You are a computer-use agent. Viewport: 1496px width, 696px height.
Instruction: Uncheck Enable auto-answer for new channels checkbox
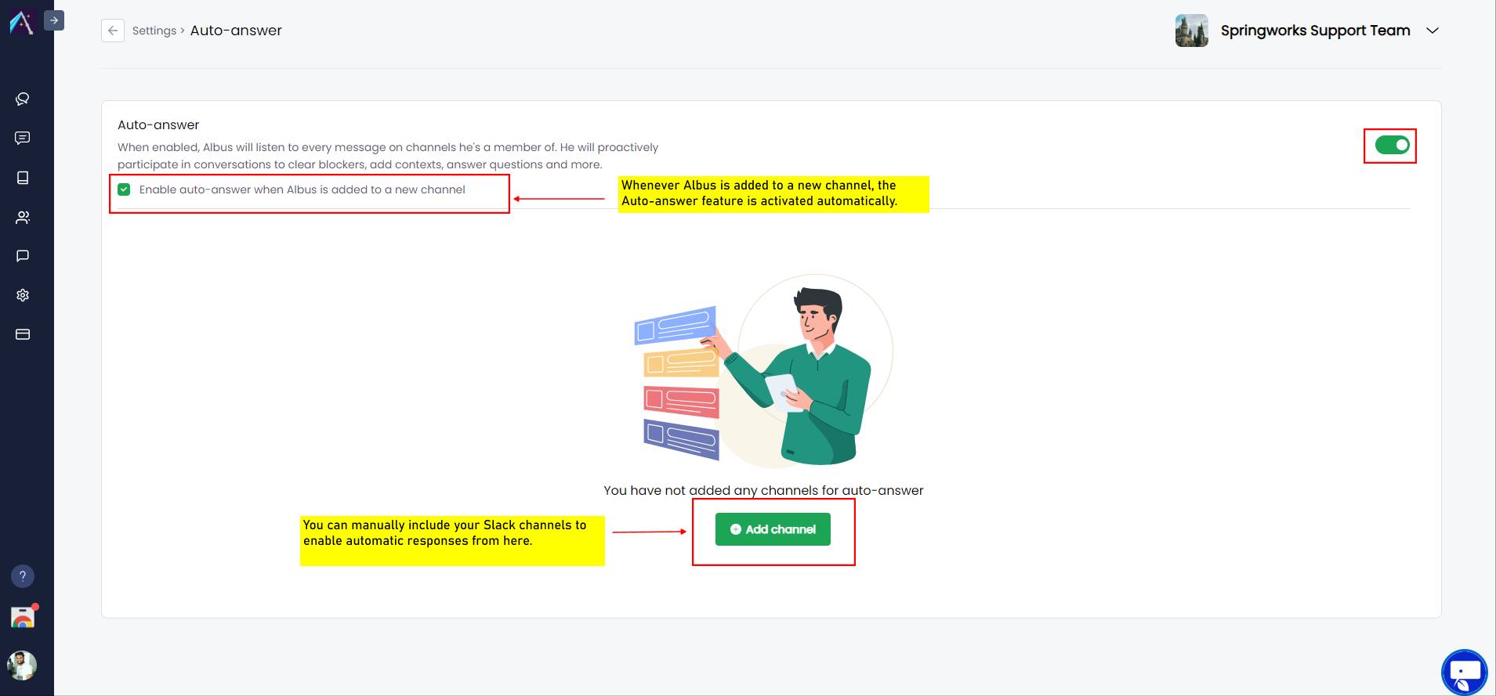coord(124,189)
